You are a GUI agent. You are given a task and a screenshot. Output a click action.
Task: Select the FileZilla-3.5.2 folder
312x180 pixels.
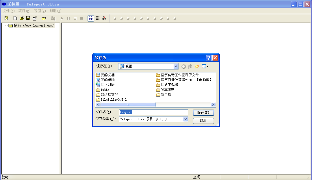tap(113, 100)
